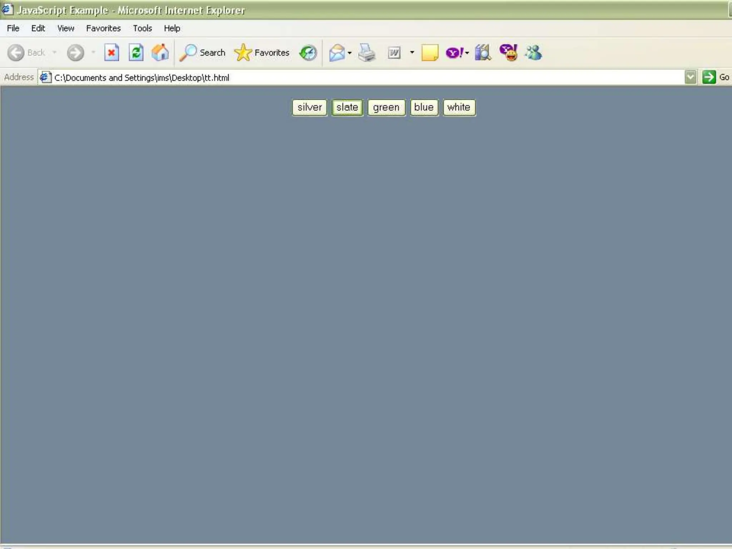Click the Print icon
Viewport: 732px width, 549px height.
pos(367,53)
